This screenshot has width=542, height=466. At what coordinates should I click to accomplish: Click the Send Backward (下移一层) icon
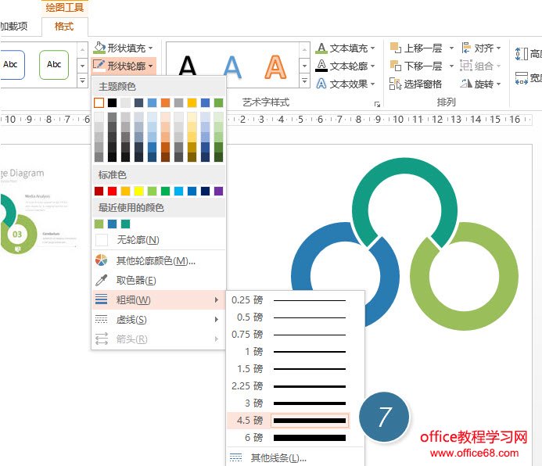[x=396, y=66]
